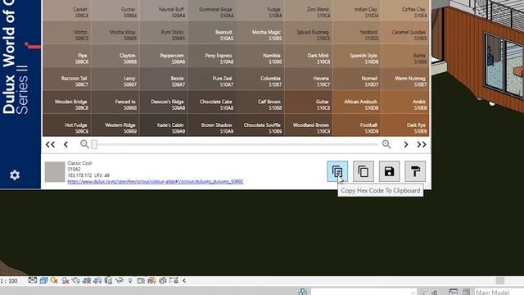Open the Dulux colour atlas hyperlink
Viewport: 524px width, 295px height.
155,182
